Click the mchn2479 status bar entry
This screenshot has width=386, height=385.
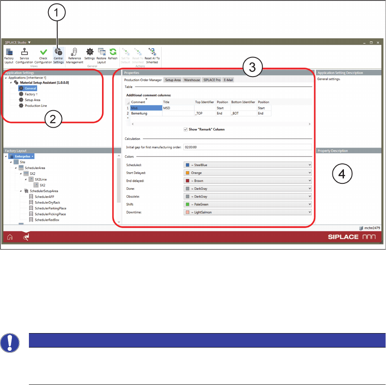pyautogui.click(x=370, y=228)
